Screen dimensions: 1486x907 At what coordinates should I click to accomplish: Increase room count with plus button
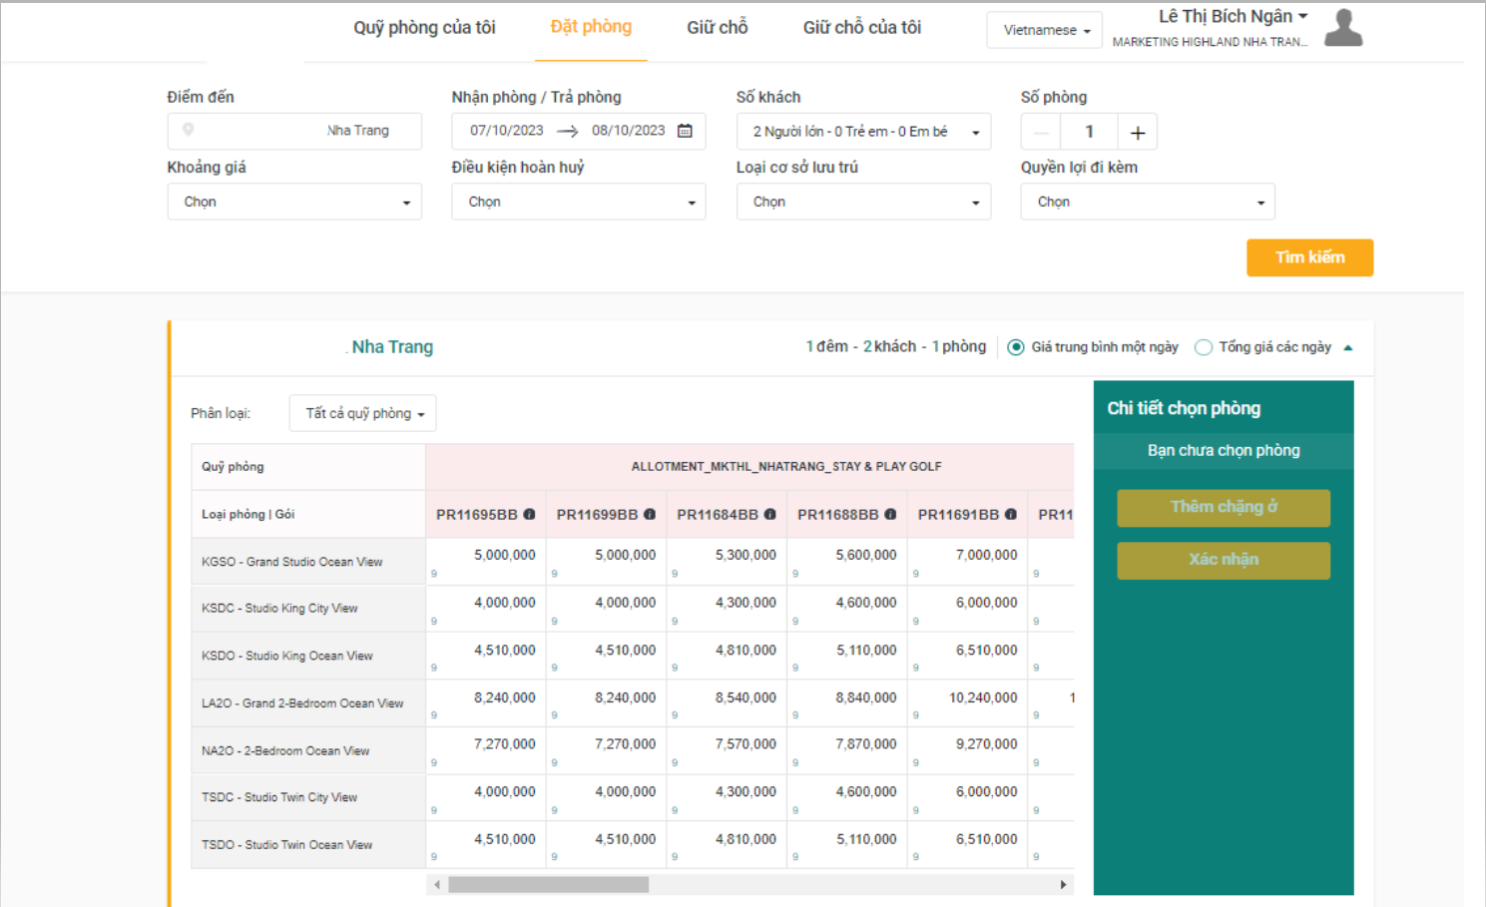pos(1137,133)
